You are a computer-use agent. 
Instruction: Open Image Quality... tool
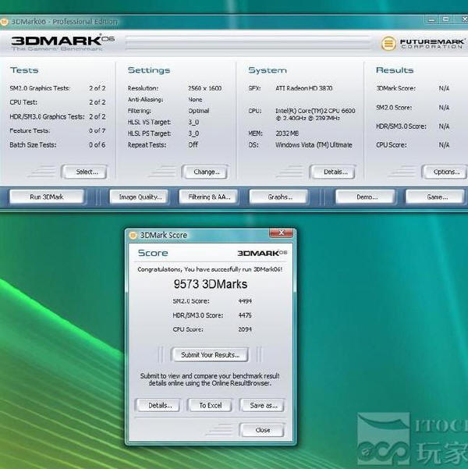(140, 197)
